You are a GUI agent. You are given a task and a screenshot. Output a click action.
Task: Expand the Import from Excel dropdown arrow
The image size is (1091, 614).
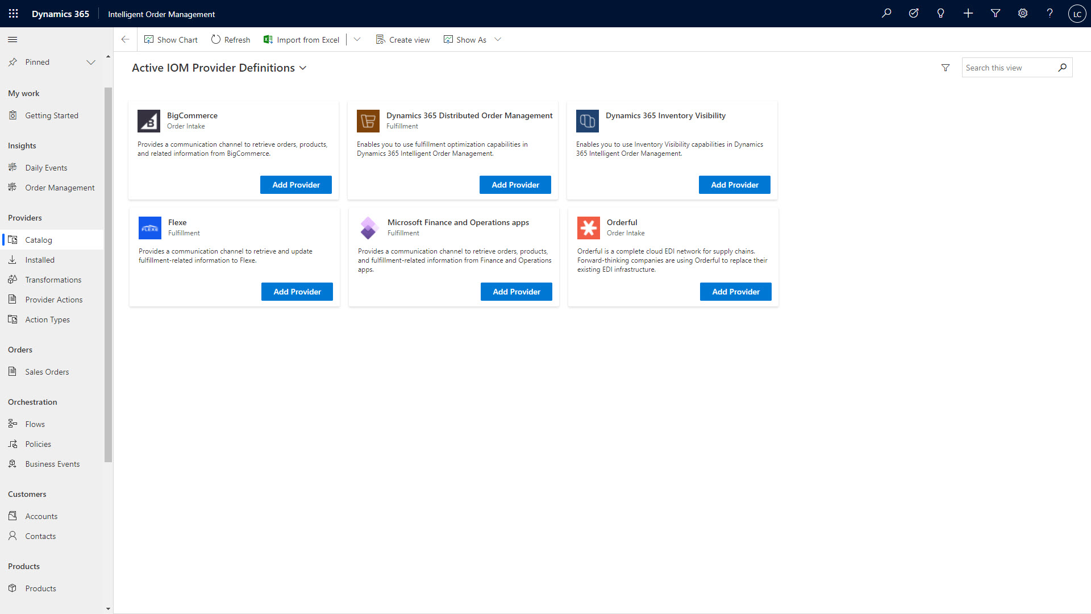[x=357, y=39]
